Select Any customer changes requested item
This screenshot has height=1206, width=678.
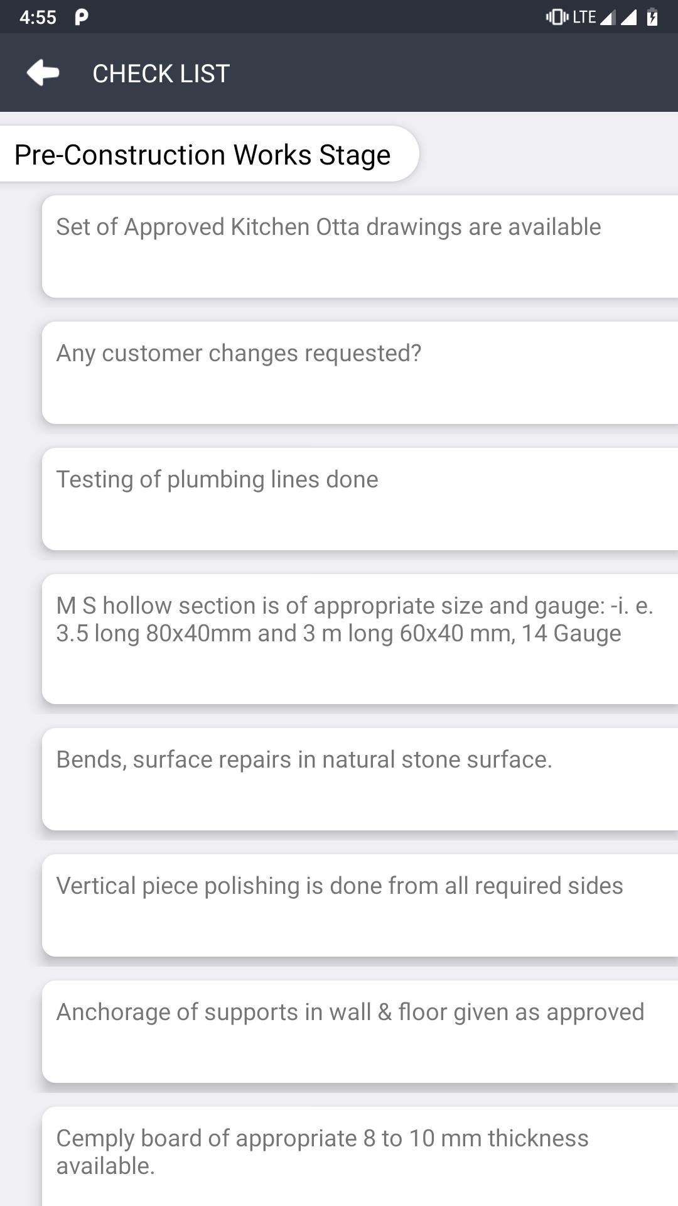360,372
